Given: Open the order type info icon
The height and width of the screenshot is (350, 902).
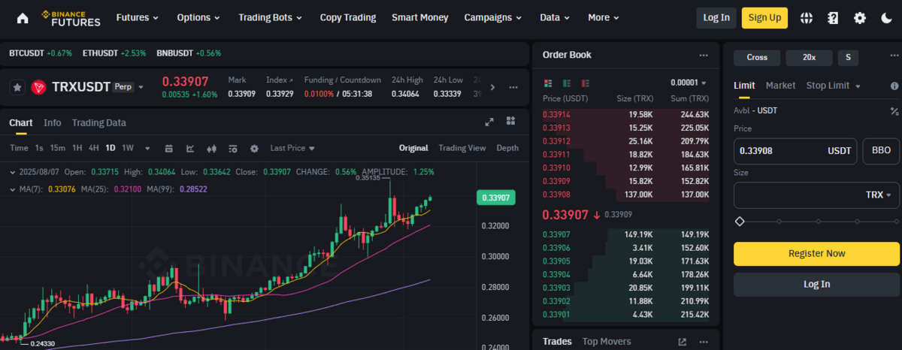Looking at the screenshot, I should pos(894,86).
